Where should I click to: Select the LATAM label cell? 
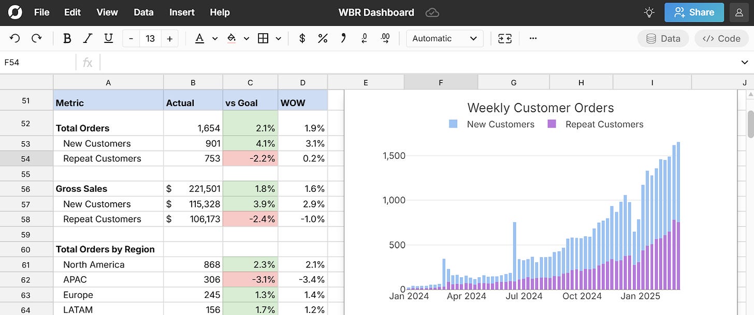[x=108, y=309]
